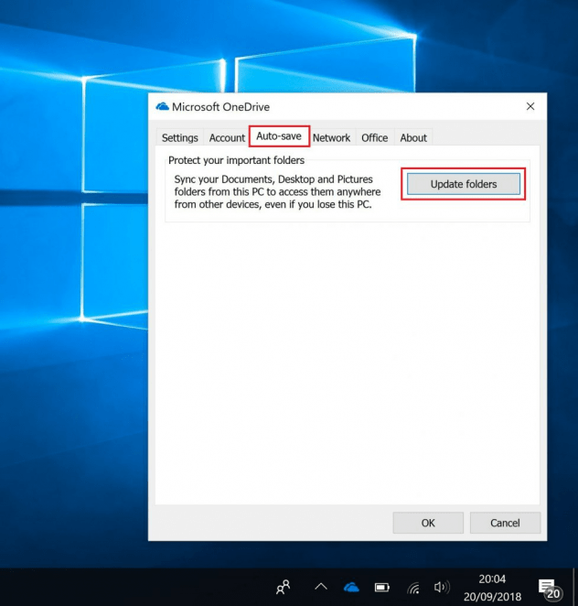This screenshot has height=606, width=578.
Task: Switch to the Account tab
Action: click(x=227, y=137)
